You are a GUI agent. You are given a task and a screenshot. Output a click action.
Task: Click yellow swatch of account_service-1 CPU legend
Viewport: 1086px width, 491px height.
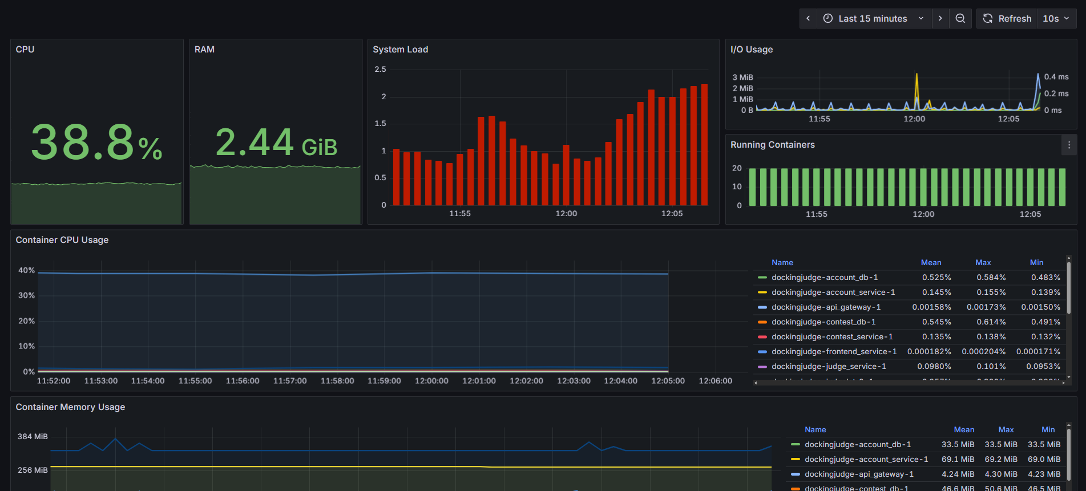762,293
